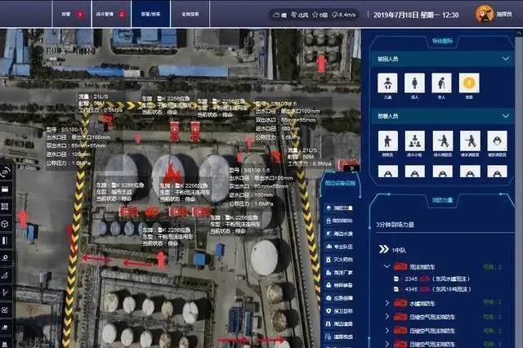
Task: Select the 老人 elderly marker icon
Action: pyautogui.click(x=441, y=83)
